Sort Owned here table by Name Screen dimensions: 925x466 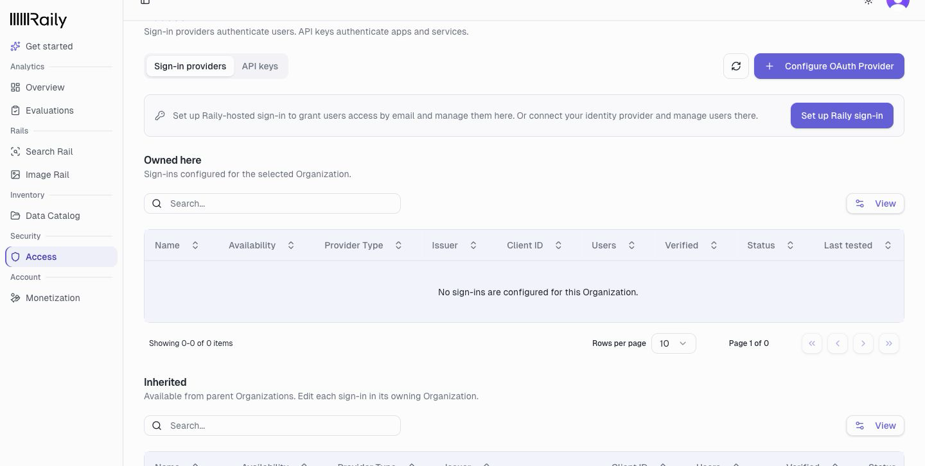[177, 245]
